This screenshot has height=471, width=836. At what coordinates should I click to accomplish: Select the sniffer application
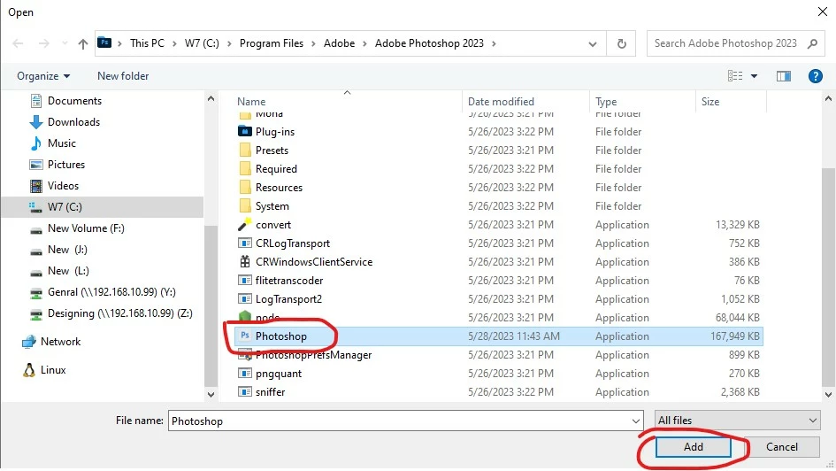pos(270,392)
